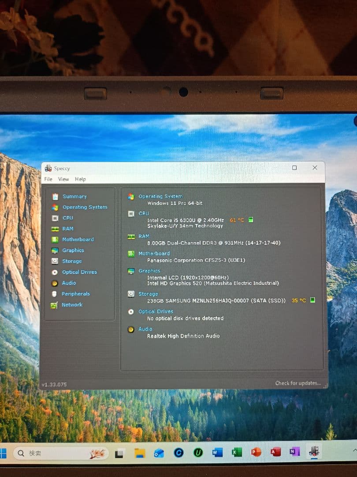Click 238GB SAMSUNG SSD storage line

(x=216, y=301)
